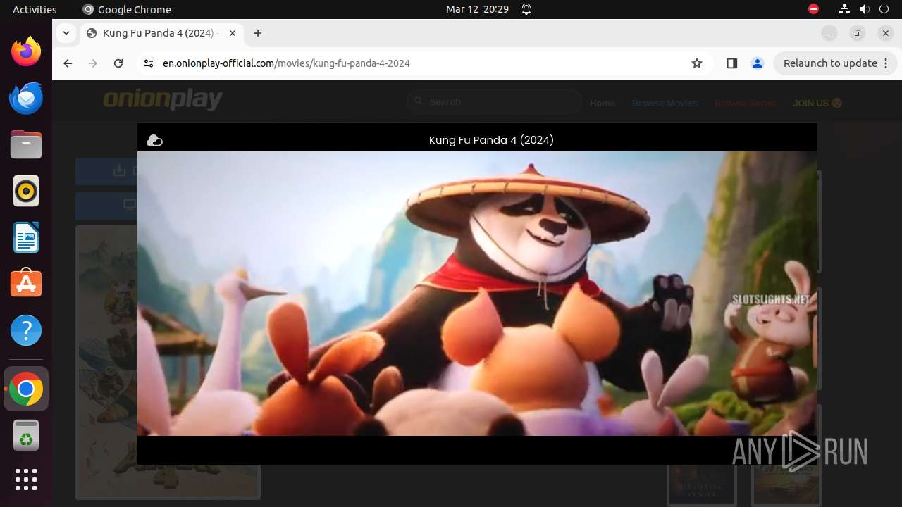Image resolution: width=902 pixels, height=507 pixels.
Task: Open Rhythmbox music player
Action: tap(26, 191)
